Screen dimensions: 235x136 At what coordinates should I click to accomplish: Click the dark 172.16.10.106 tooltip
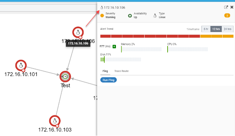tap(78, 43)
